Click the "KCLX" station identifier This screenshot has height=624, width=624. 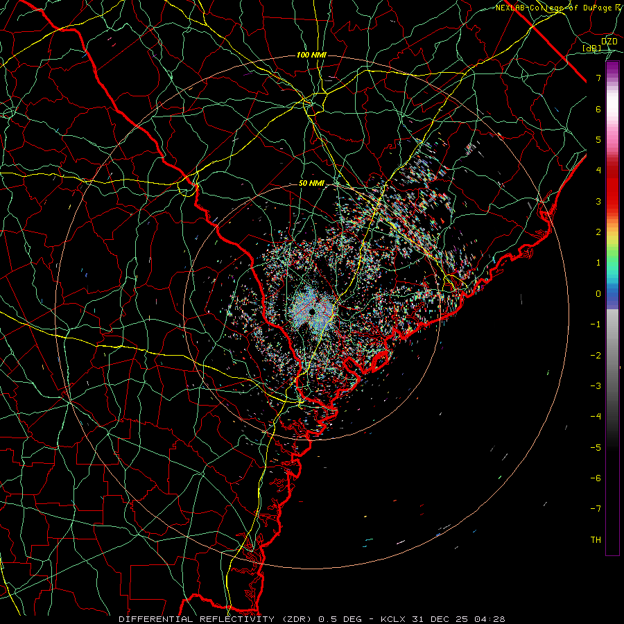pyautogui.click(x=393, y=619)
